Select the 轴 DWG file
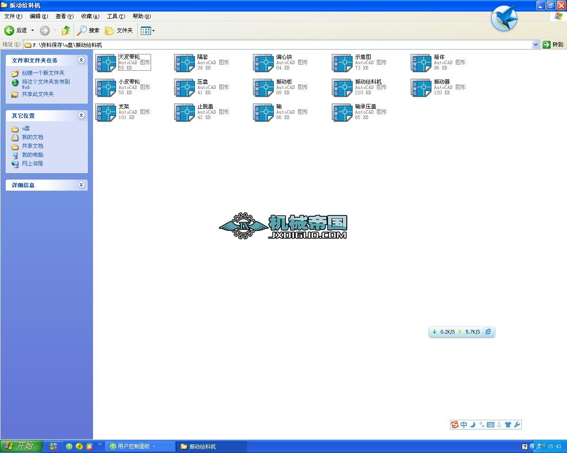Image resolution: width=567 pixels, height=453 pixels. pyautogui.click(x=281, y=112)
